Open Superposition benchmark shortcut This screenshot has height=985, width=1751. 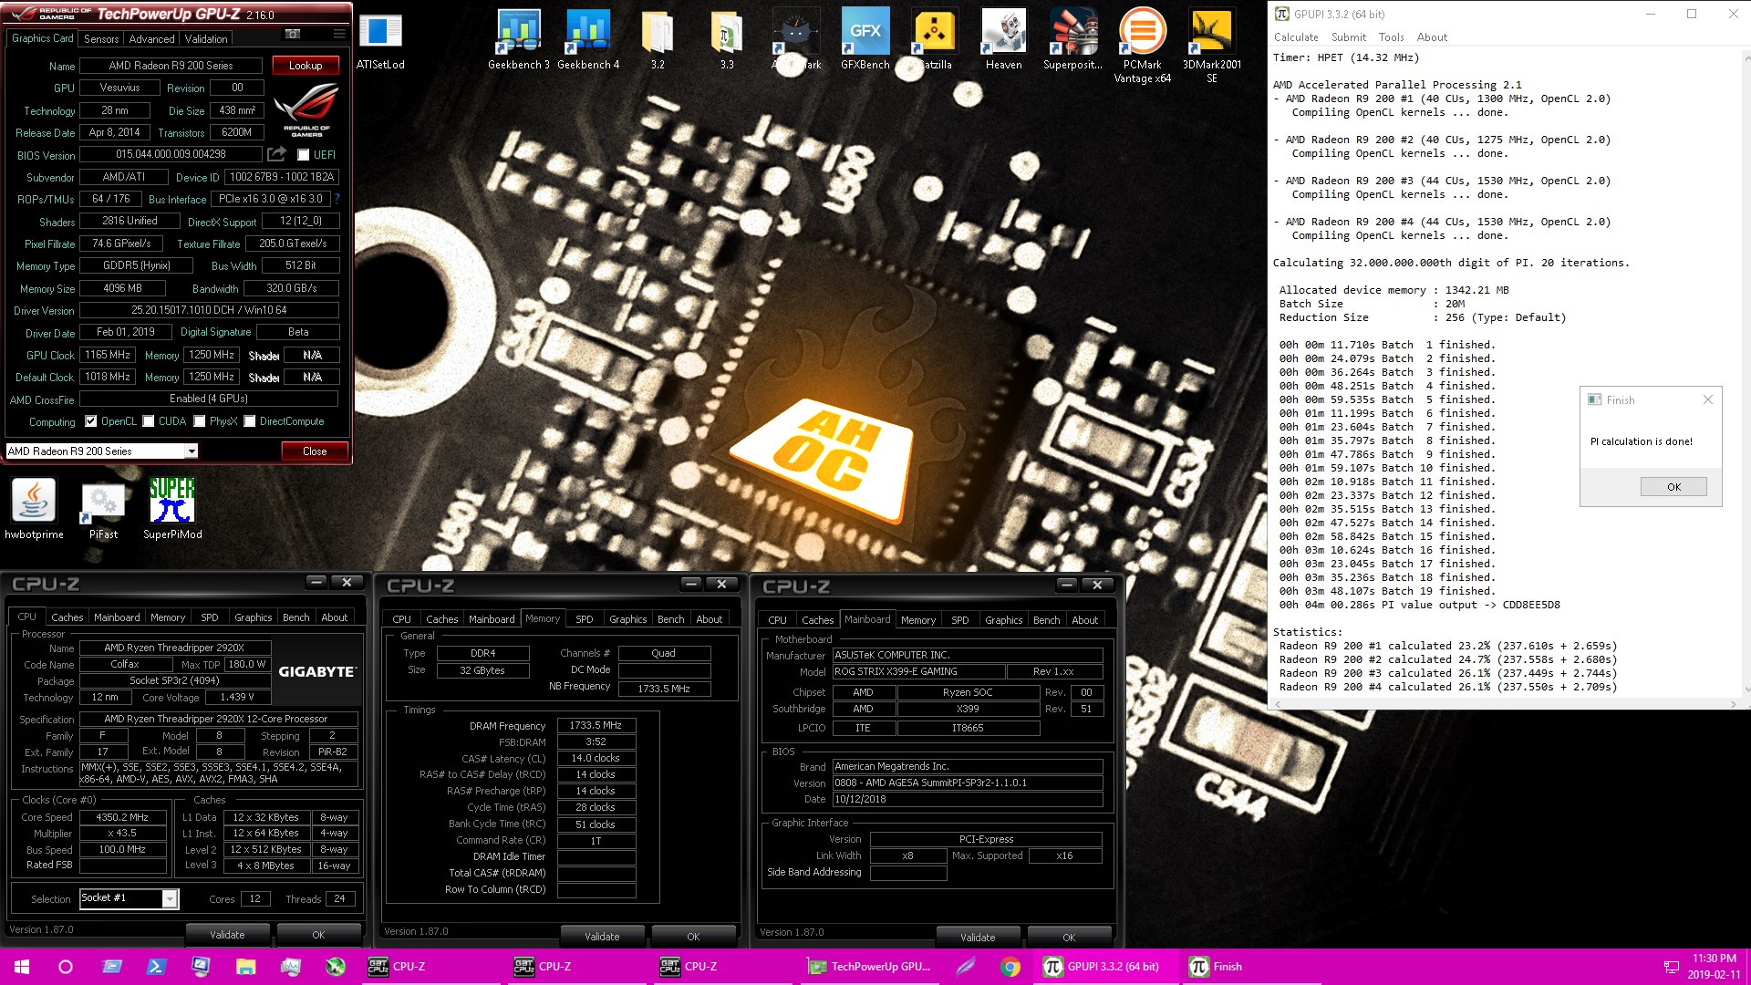point(1072,41)
